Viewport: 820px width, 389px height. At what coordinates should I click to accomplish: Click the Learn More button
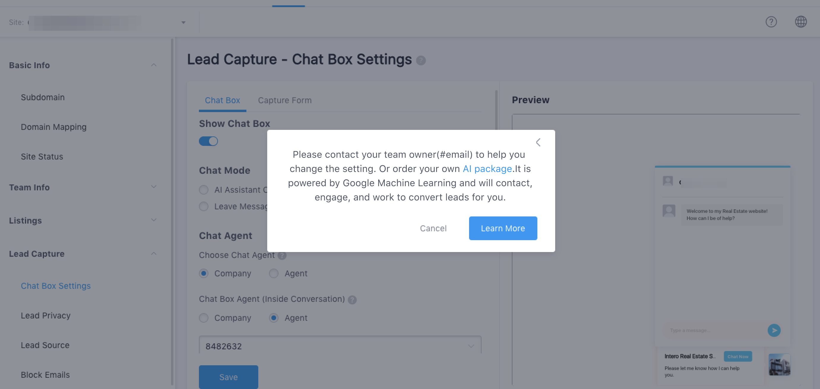pos(503,228)
